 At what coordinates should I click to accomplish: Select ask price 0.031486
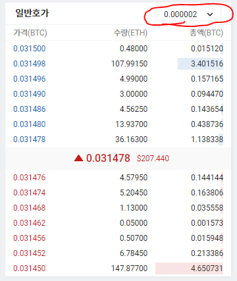coord(30,109)
